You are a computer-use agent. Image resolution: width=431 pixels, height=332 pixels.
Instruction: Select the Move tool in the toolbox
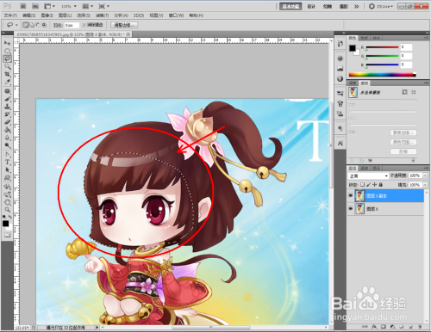(x=7, y=43)
